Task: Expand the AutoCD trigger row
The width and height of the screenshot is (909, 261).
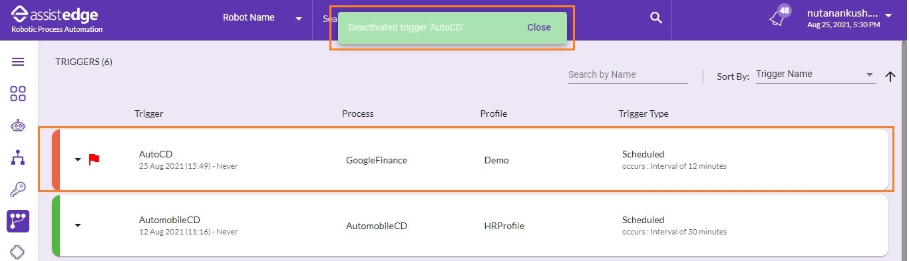Action: (x=78, y=159)
